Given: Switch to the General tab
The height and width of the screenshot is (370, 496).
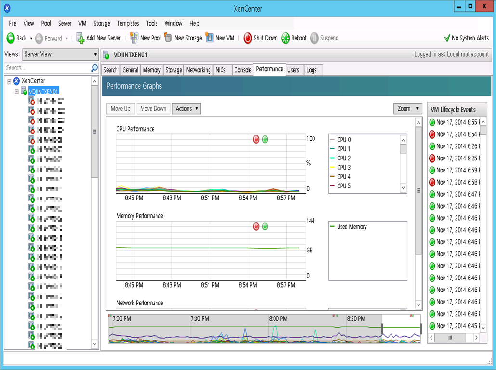Looking at the screenshot, I should pos(131,70).
